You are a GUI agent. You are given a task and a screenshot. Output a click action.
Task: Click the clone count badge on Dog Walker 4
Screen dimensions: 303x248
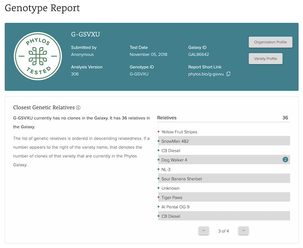point(285,160)
